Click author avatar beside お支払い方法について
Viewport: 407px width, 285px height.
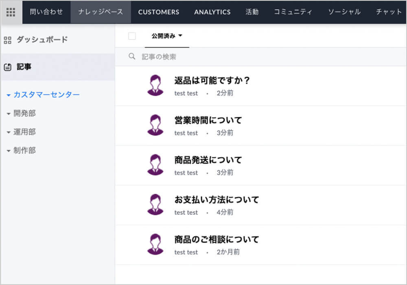[x=155, y=204]
